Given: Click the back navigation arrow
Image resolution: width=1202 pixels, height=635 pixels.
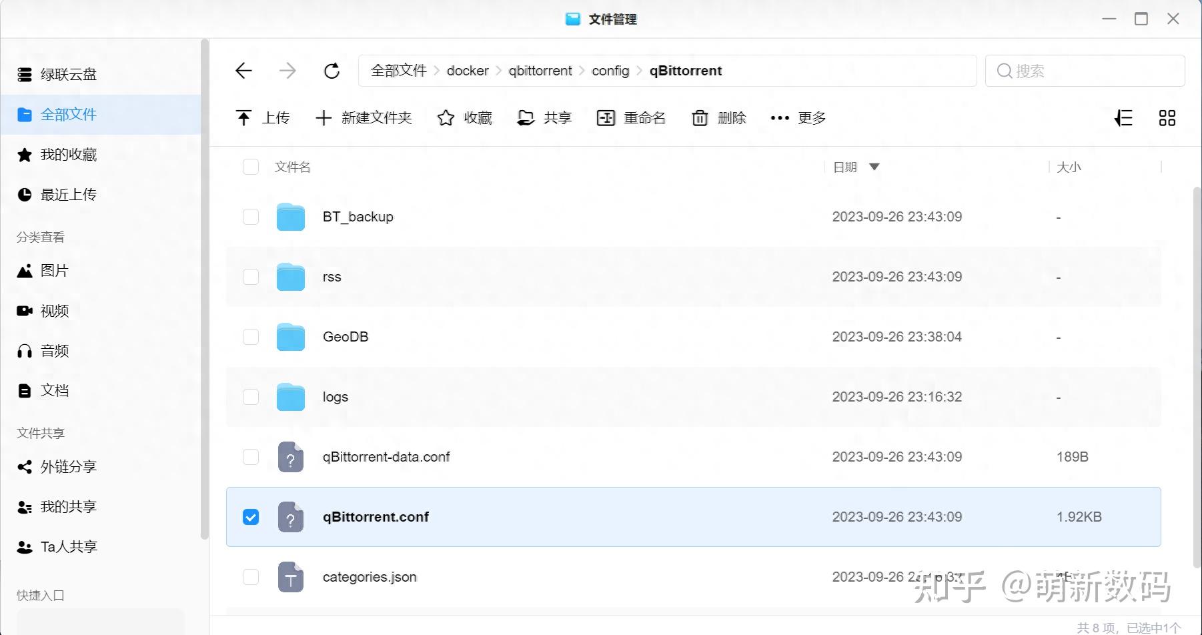Looking at the screenshot, I should pyautogui.click(x=243, y=71).
